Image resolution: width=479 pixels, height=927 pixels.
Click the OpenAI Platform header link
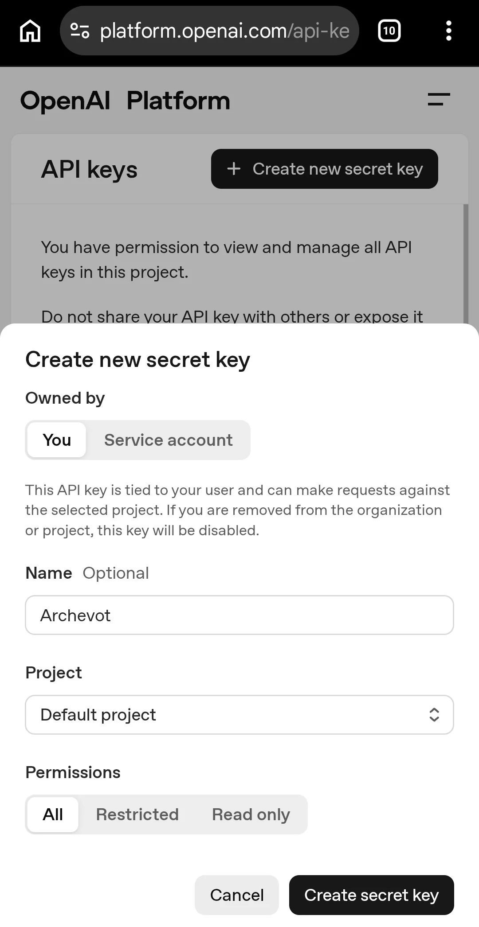(x=125, y=100)
